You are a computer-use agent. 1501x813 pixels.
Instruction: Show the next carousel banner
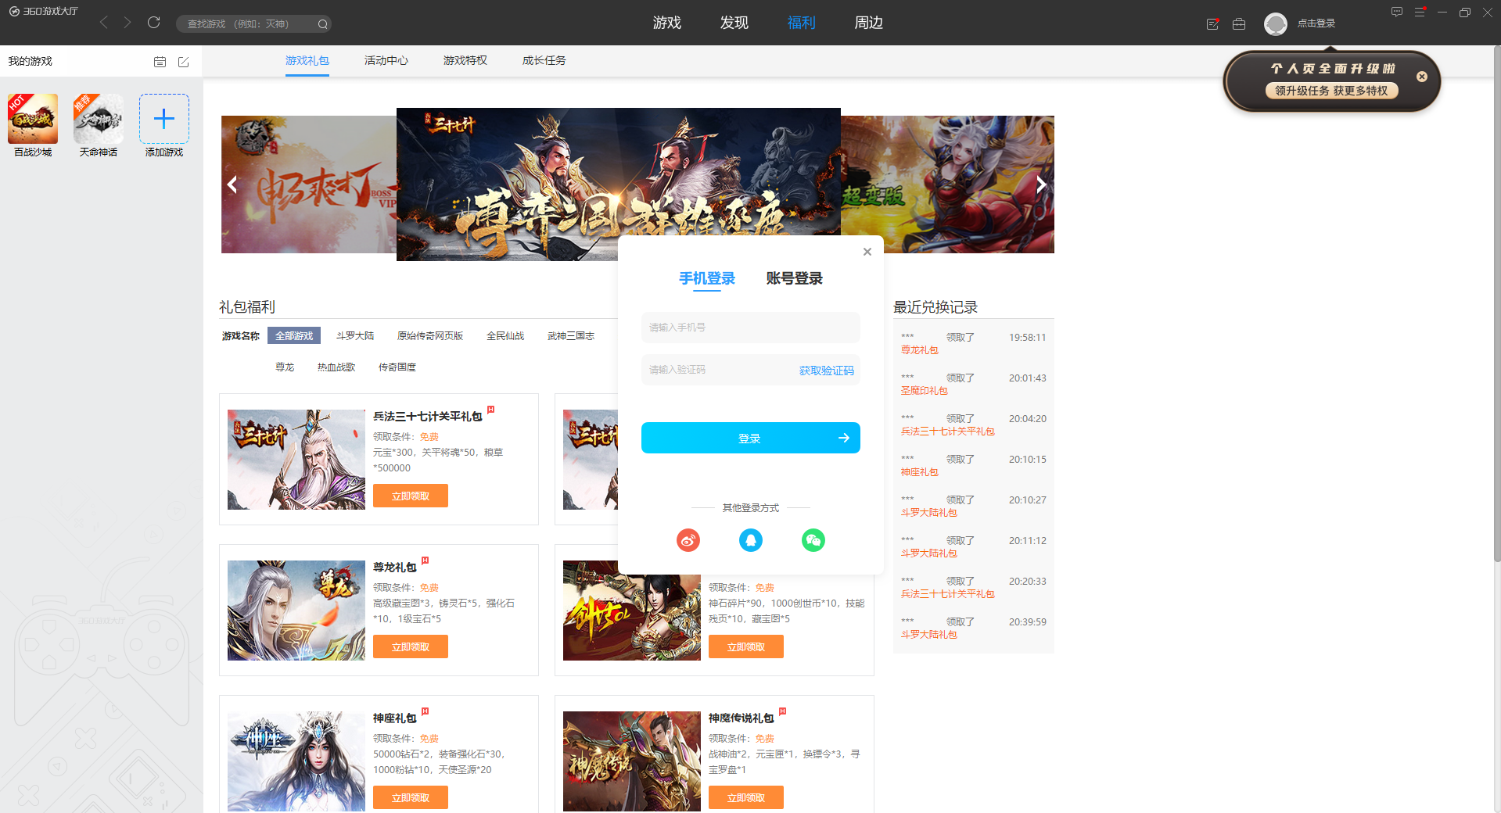point(1040,184)
